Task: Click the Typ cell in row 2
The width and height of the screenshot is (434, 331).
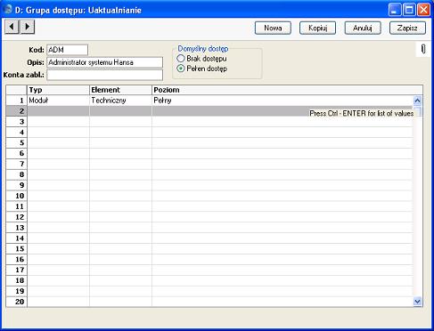Action: click(x=58, y=111)
